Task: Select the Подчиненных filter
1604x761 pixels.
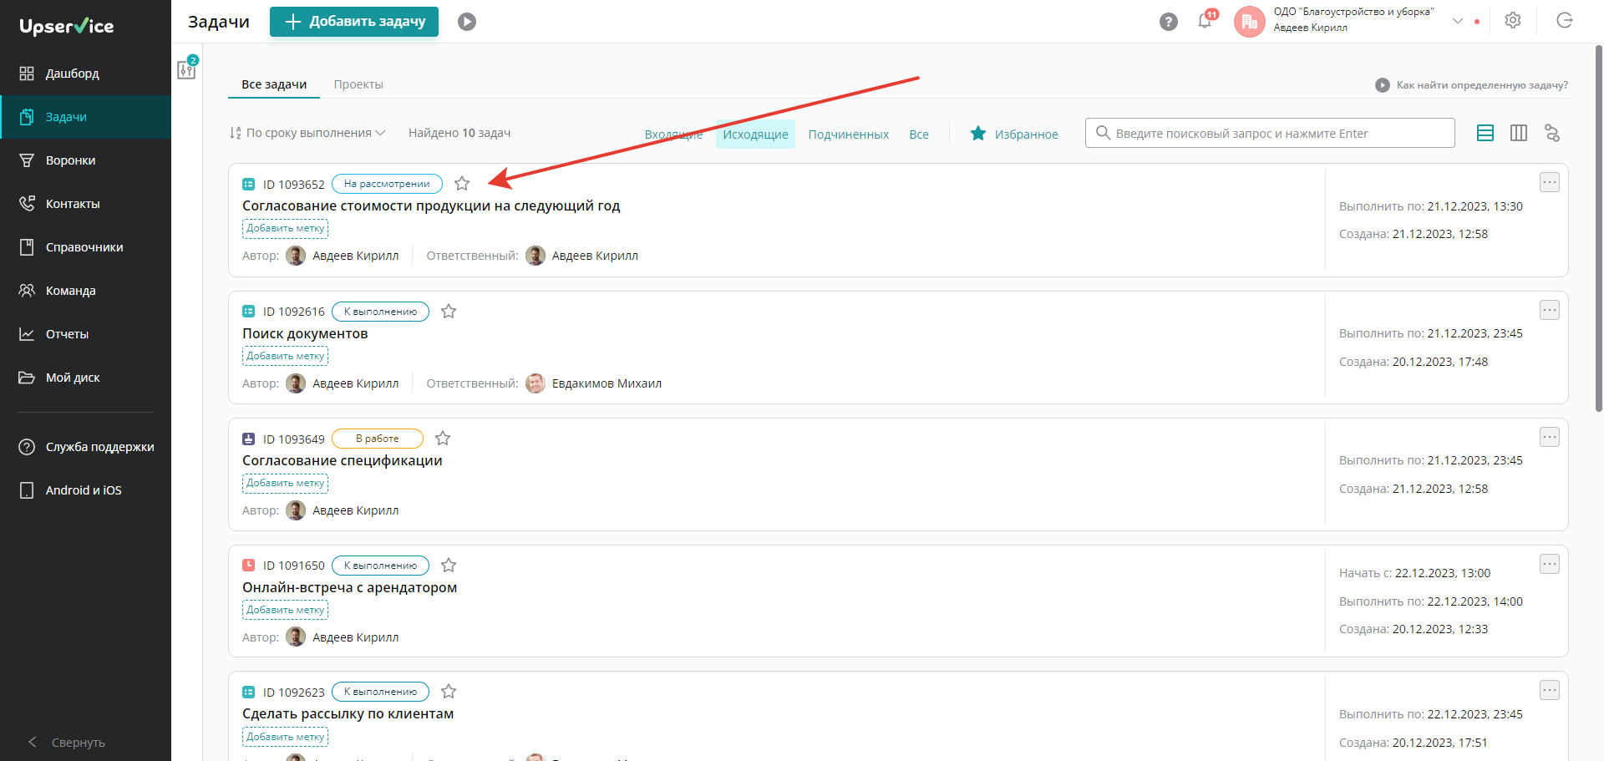Action: (849, 134)
